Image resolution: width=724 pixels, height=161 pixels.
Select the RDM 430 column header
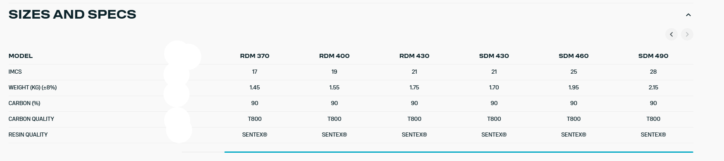point(414,56)
